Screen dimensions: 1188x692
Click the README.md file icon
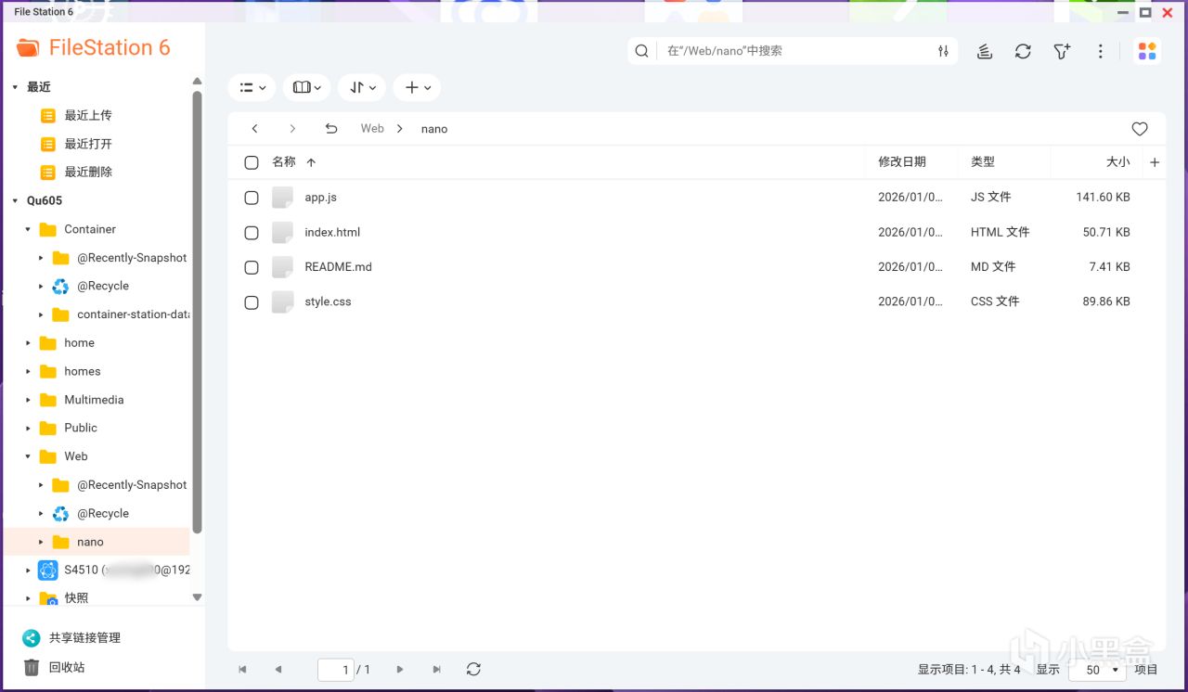pyautogui.click(x=282, y=267)
